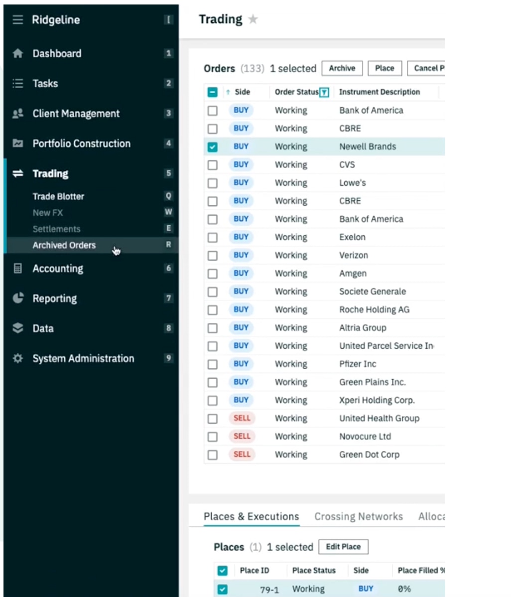Tick the Green Dot Corp order checkbox
Viewport: 511px width, 597px height.
pyautogui.click(x=212, y=454)
